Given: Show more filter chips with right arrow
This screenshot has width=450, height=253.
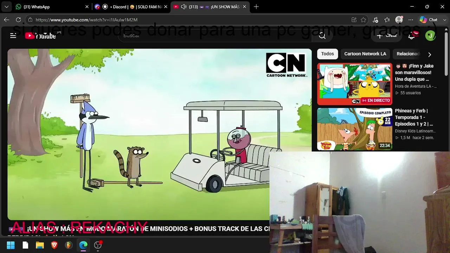Looking at the screenshot, I should (x=430, y=54).
